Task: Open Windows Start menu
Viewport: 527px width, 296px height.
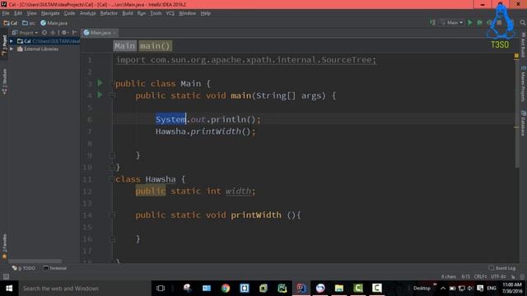Action: click(9, 289)
